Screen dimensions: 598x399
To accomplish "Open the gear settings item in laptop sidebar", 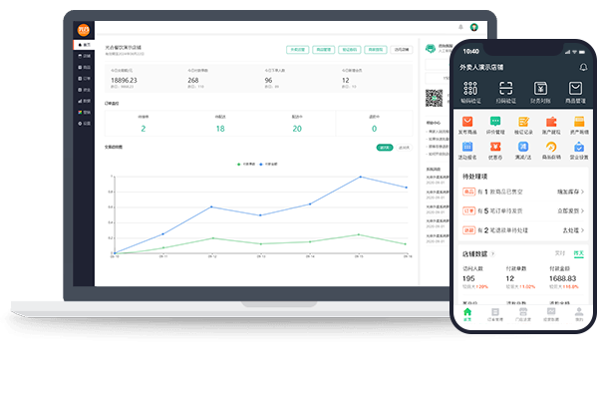I will (x=84, y=124).
